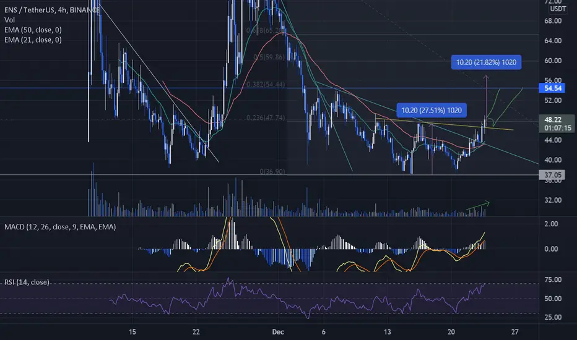Select the 10.20 (21.82%) 1020 measurement label
The image size is (577, 340).
pos(486,62)
